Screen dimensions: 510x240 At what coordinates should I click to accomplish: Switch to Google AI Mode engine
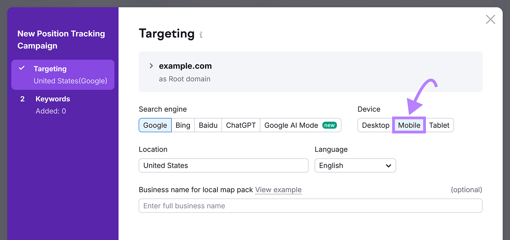291,125
